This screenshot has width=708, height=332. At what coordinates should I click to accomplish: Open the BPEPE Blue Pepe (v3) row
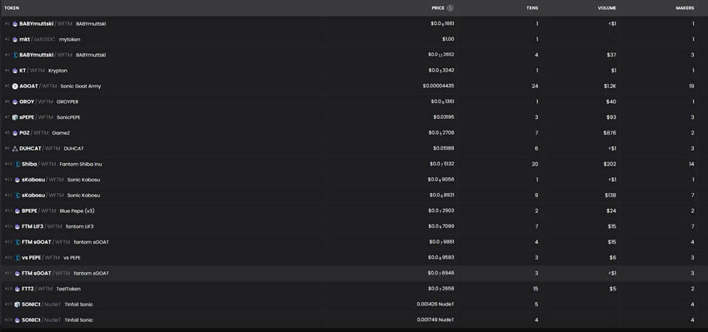[354, 211]
